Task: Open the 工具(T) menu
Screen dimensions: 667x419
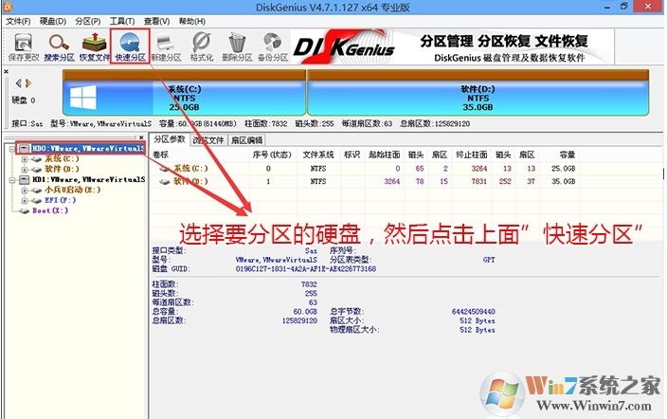Action: point(122,21)
